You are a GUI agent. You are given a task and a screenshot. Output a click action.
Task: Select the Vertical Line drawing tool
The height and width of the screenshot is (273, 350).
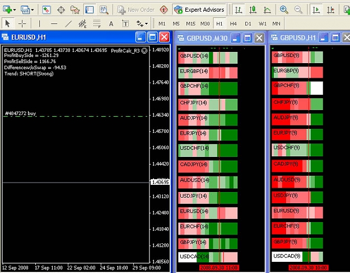[39, 23]
